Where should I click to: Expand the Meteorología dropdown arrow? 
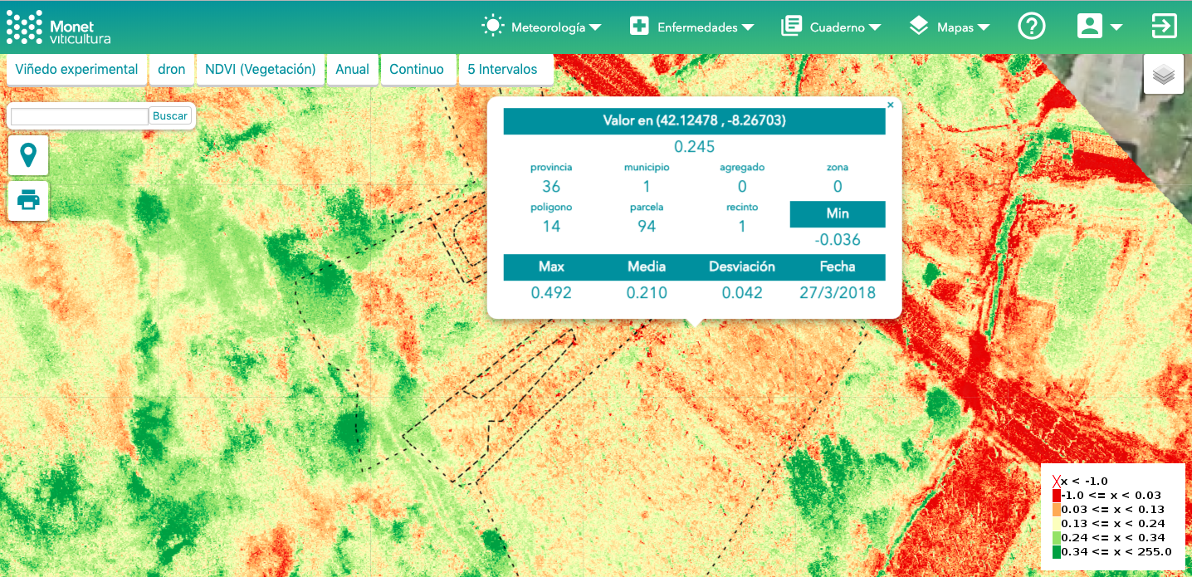tap(595, 27)
